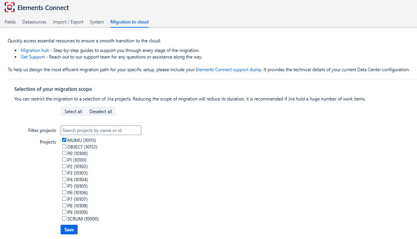Switch to the Datasources tab

click(34, 22)
